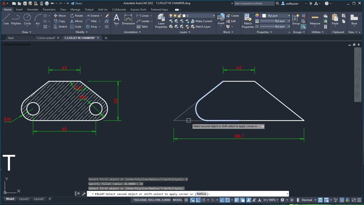The height and width of the screenshot is (205, 364).
Task: Click the Measure utility
Action: pyautogui.click(x=315, y=19)
